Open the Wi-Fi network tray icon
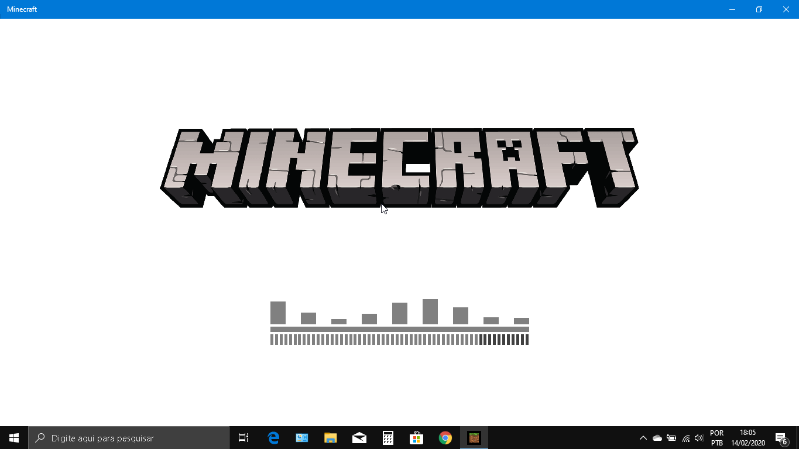Screen dimensions: 799x449 (685, 438)
